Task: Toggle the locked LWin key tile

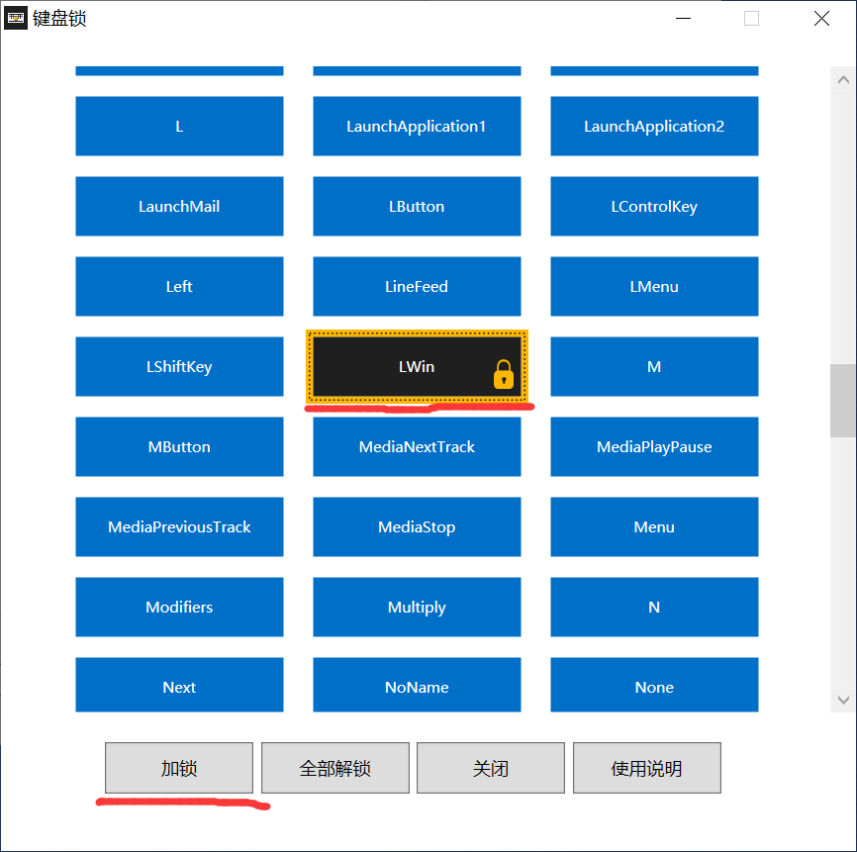Action: 417,367
